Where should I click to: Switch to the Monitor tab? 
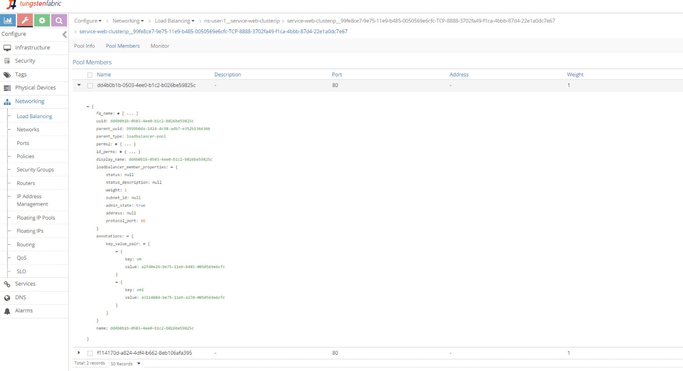tap(160, 46)
